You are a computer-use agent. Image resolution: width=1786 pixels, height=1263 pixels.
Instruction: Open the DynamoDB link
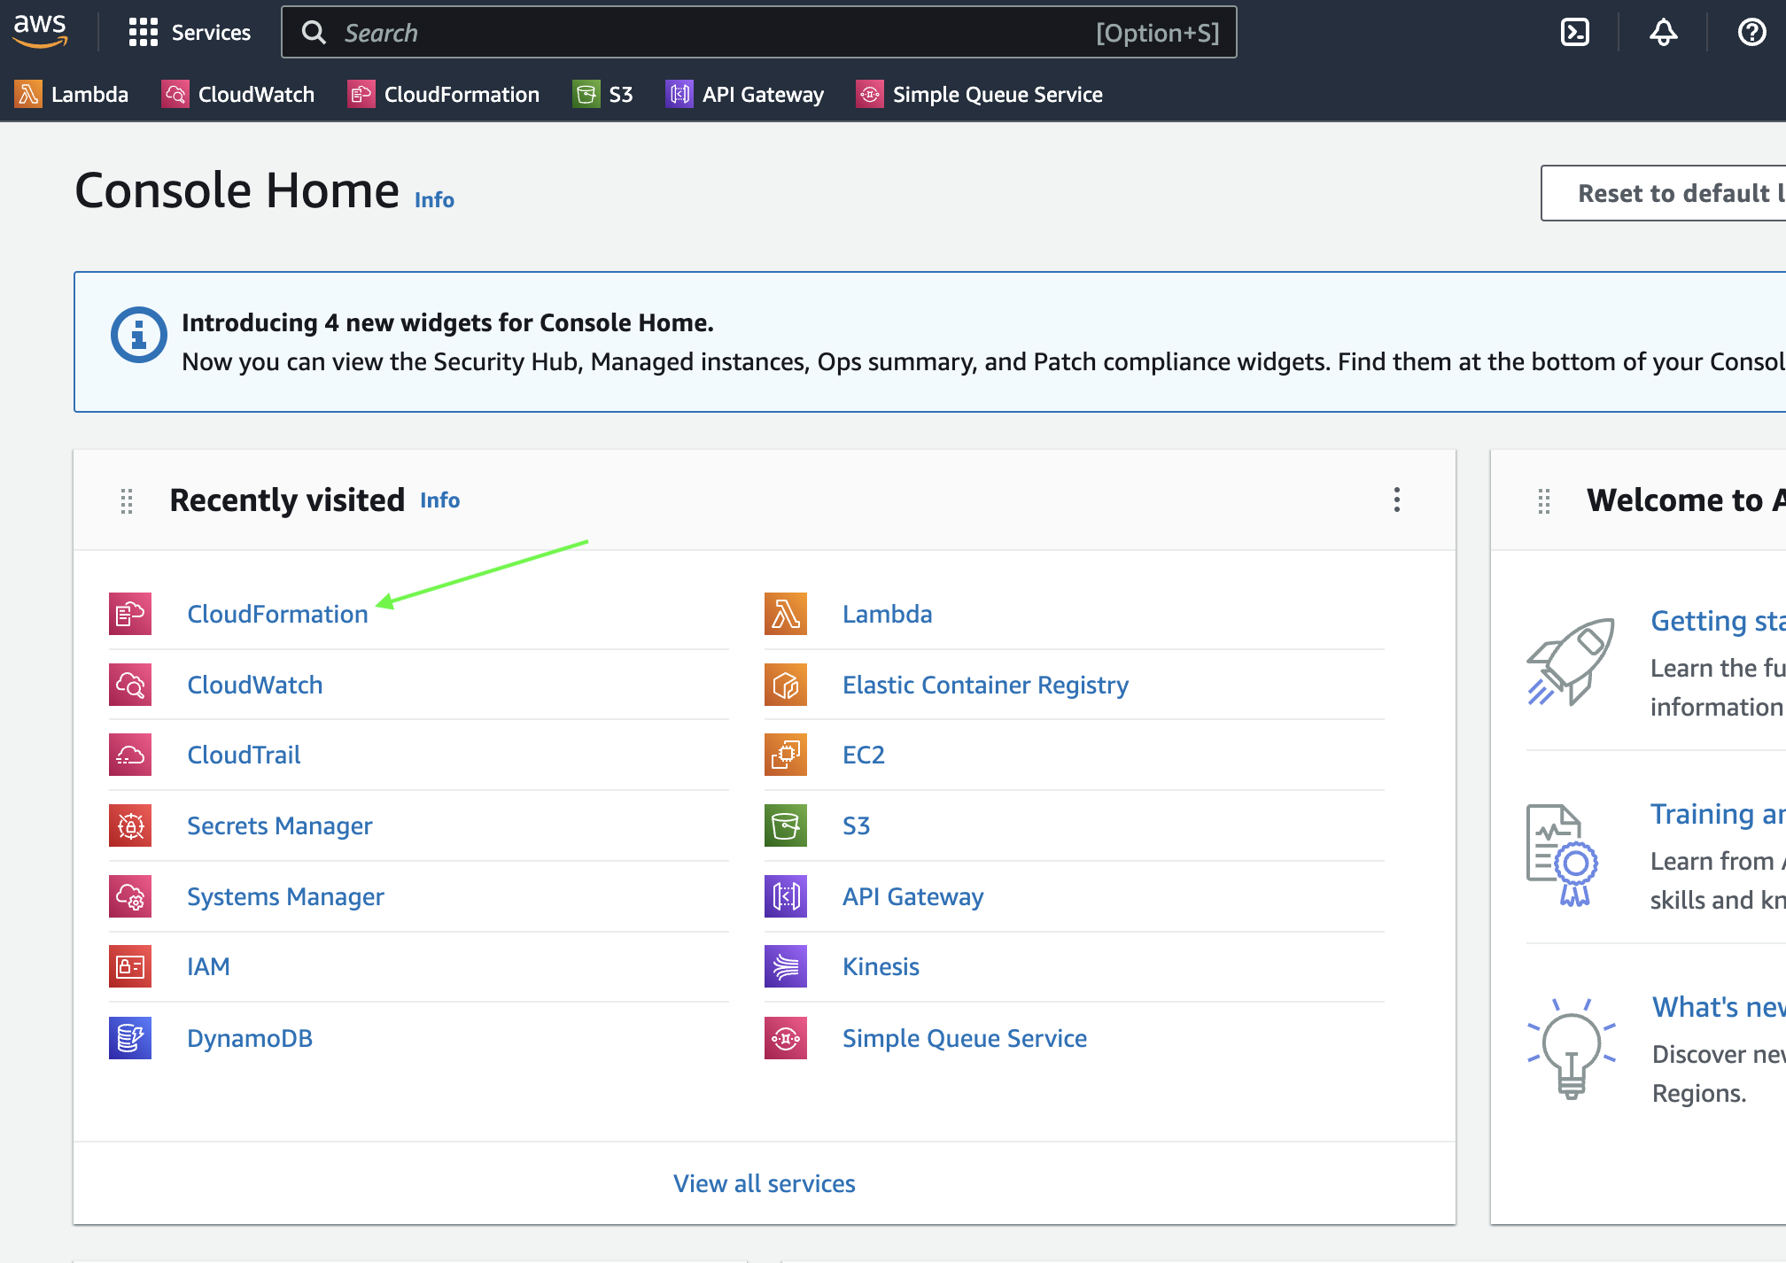point(250,1038)
